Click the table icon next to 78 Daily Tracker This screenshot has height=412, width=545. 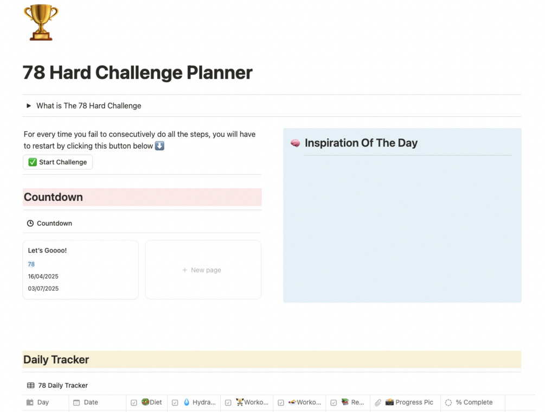pyautogui.click(x=31, y=385)
